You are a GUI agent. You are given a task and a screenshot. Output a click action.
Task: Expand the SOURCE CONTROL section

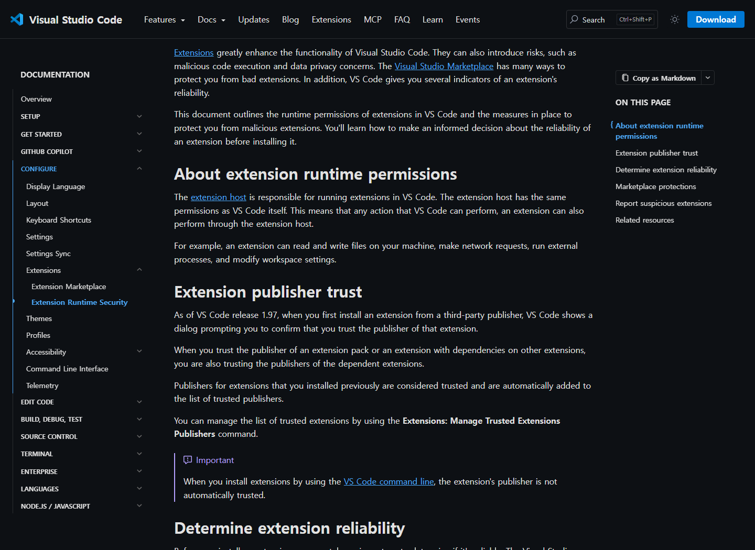pyautogui.click(x=139, y=436)
